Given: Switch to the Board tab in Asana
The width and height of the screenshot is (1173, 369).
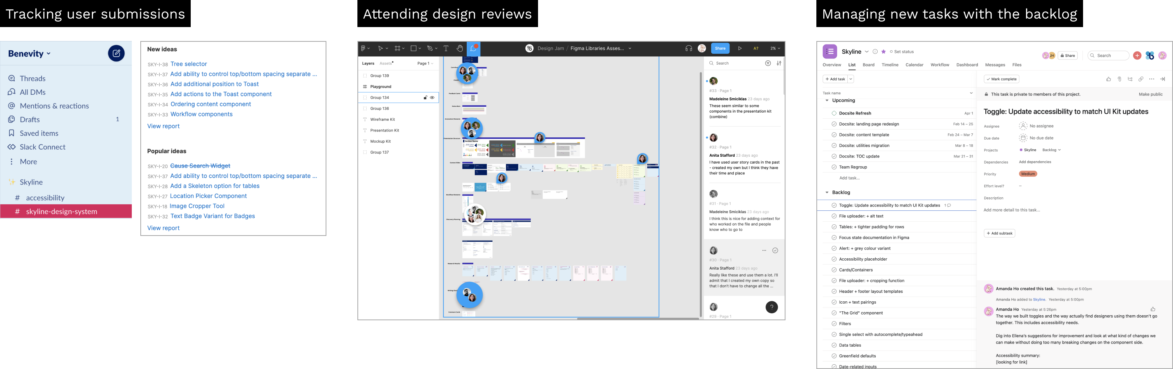Looking at the screenshot, I should (x=868, y=65).
